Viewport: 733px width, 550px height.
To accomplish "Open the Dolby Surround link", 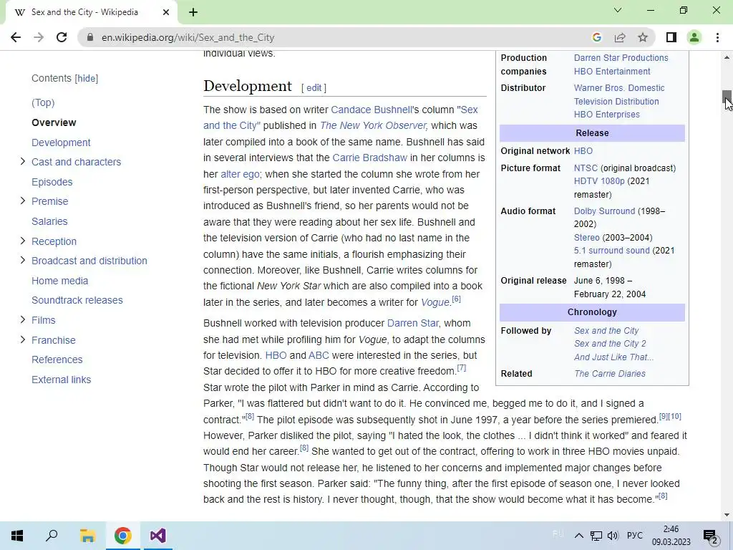I will click(604, 211).
